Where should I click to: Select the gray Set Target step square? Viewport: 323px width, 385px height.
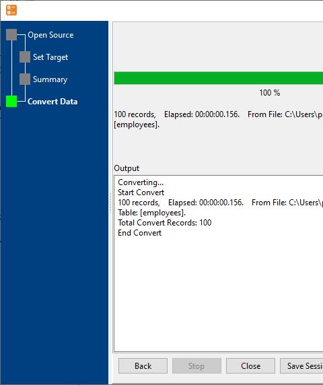tap(25, 57)
